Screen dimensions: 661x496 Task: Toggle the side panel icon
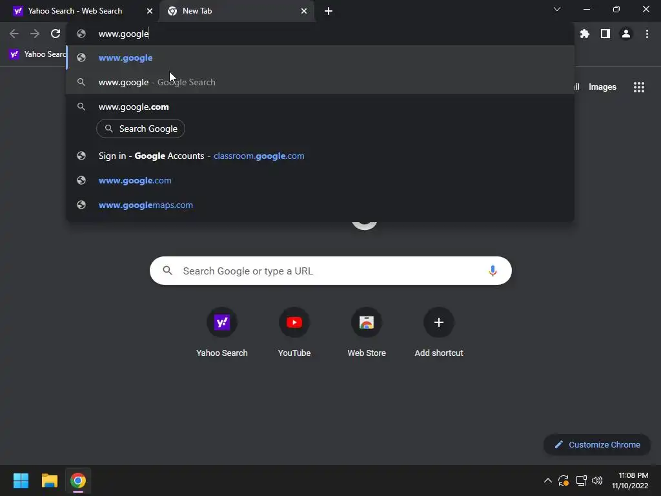[x=605, y=34]
